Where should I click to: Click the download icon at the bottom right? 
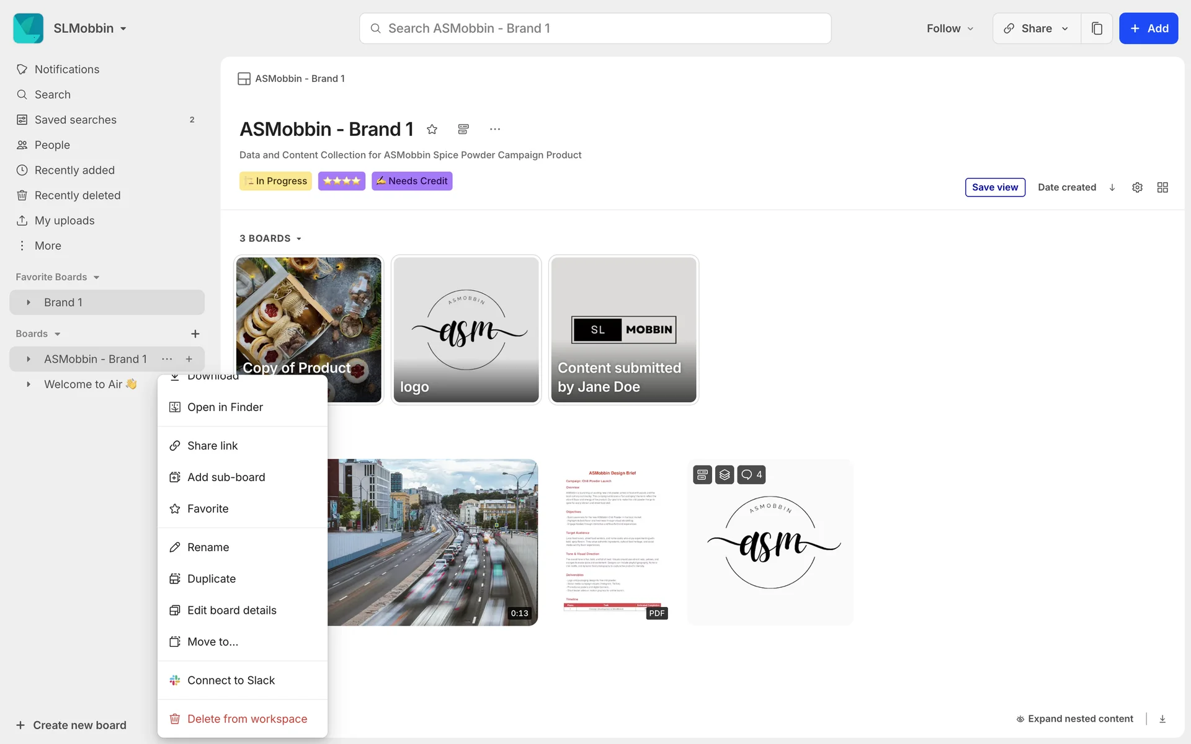pos(1162,719)
